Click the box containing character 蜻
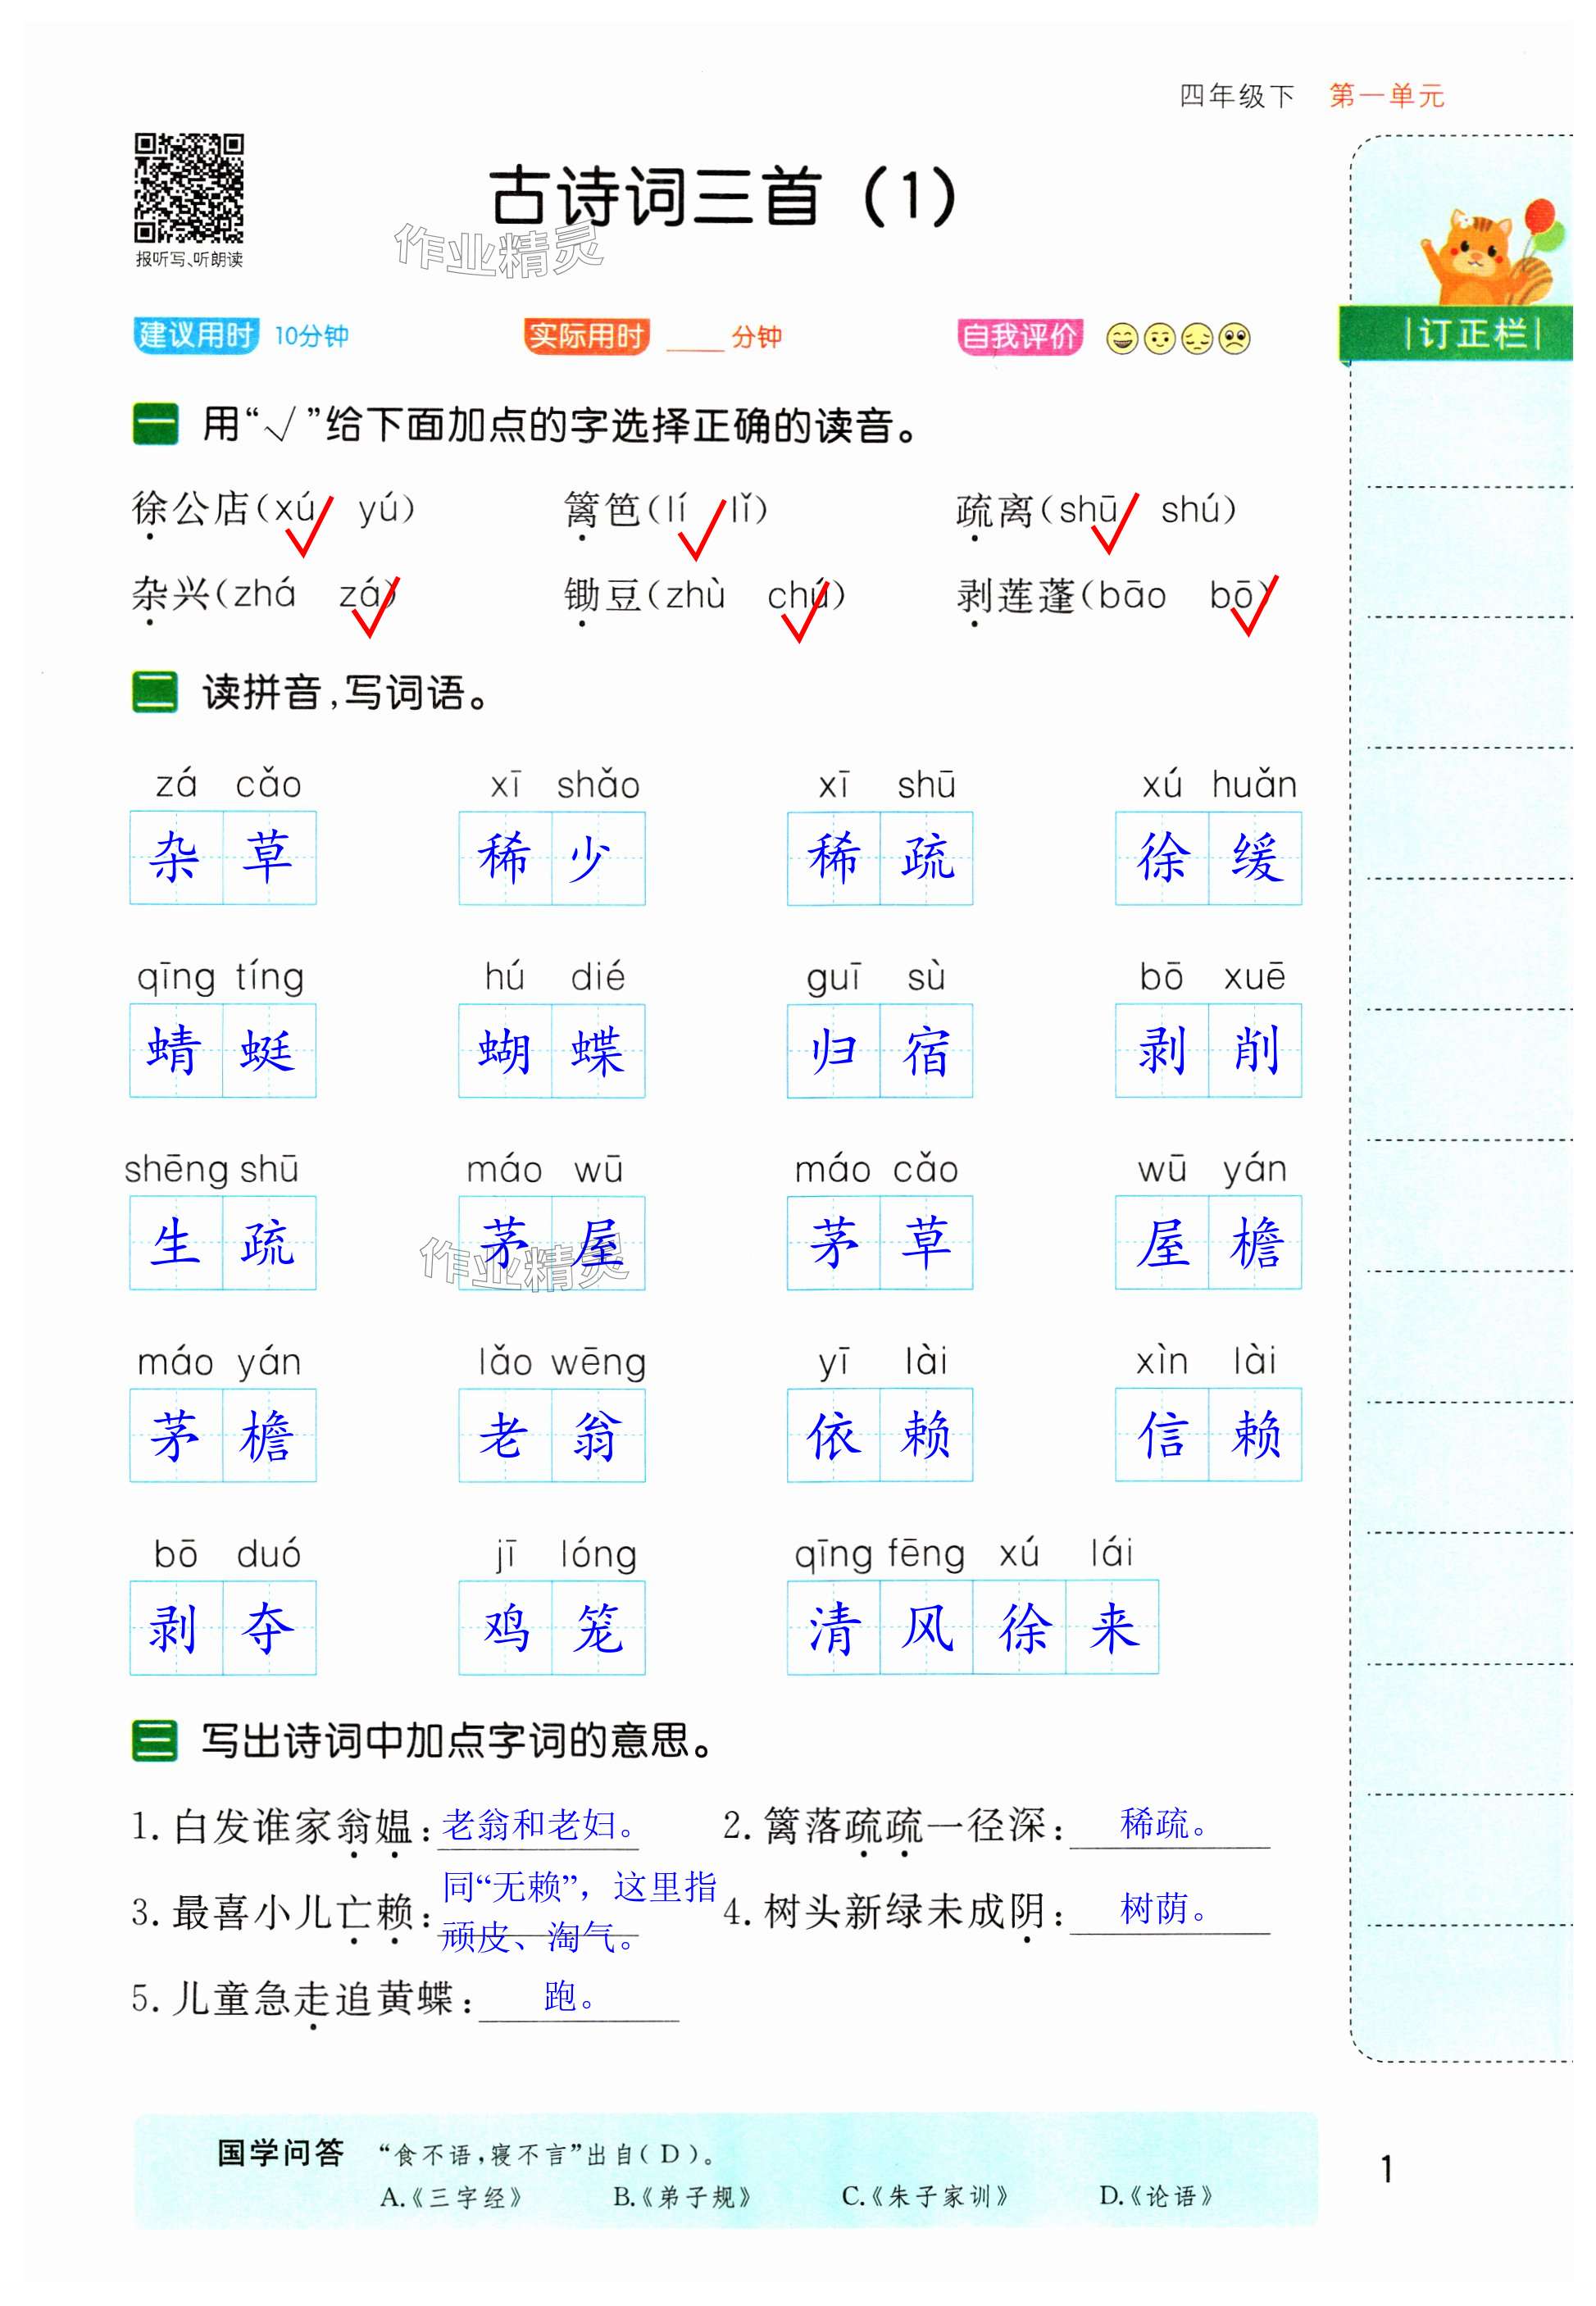This screenshot has height=2306, width=1596. [x=176, y=1050]
